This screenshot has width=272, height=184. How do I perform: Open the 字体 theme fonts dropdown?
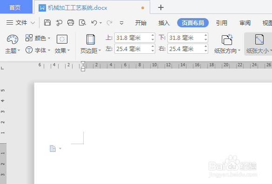tap(38, 51)
